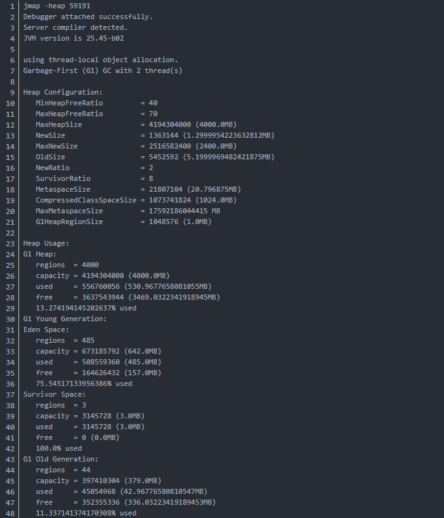Click the Garbage-First (G1) GC line
Screen dimensions: 444x518
click(x=102, y=70)
